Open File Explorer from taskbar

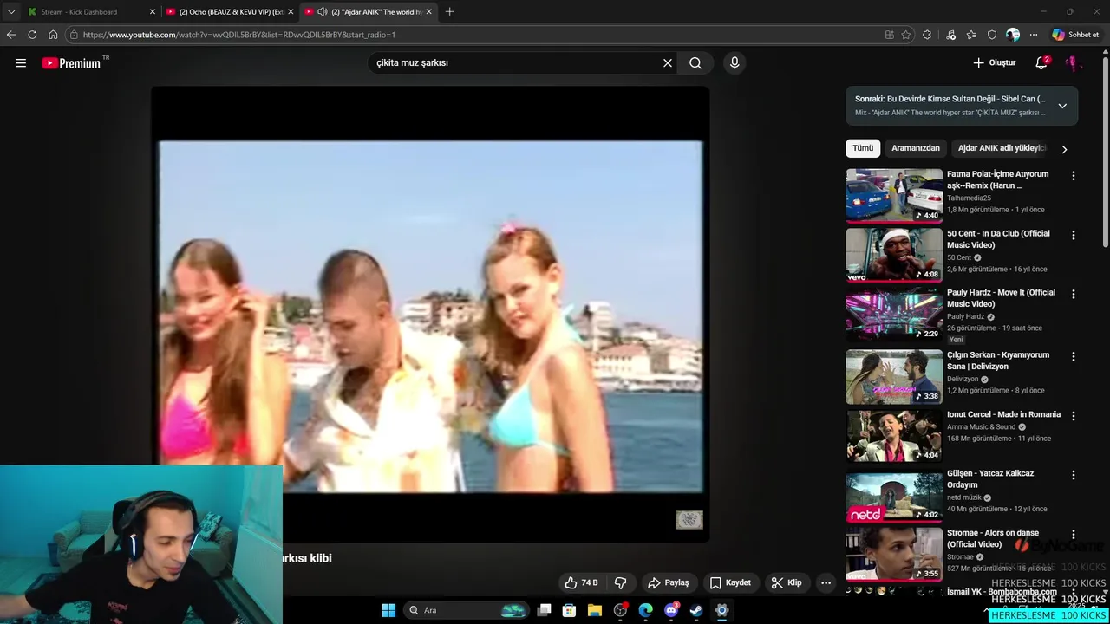tap(595, 610)
